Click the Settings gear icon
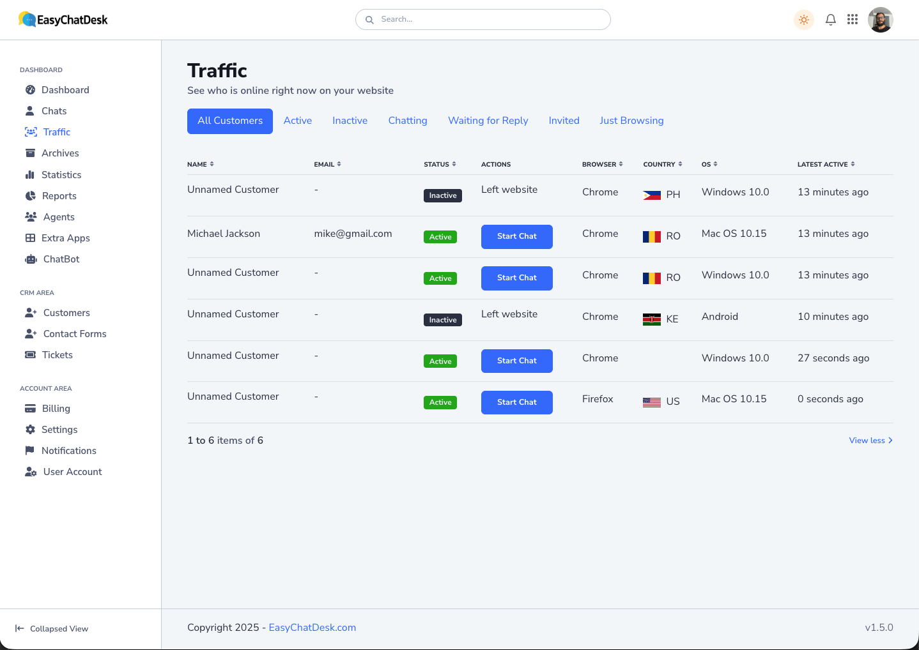 point(30,430)
